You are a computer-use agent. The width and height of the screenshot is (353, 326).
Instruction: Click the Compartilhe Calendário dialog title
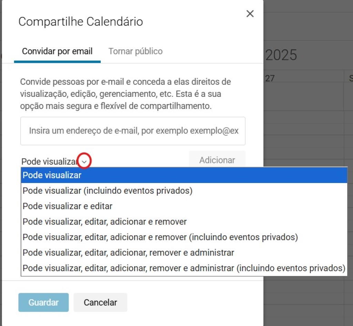tap(81, 21)
